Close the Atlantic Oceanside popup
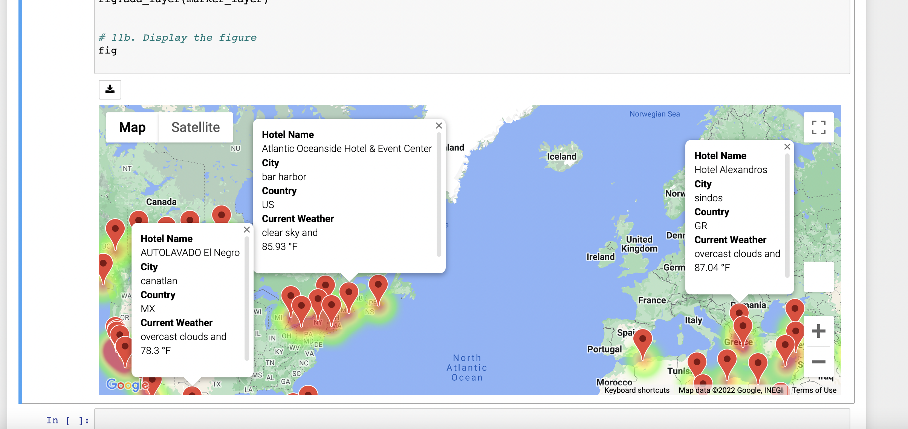 439,126
